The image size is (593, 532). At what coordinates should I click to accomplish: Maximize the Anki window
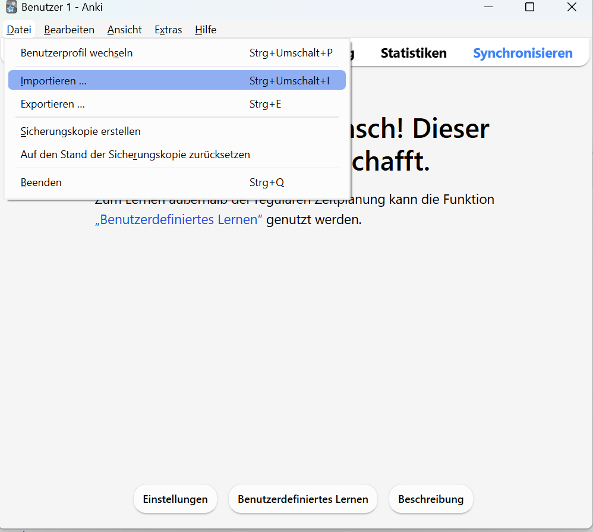[530, 7]
